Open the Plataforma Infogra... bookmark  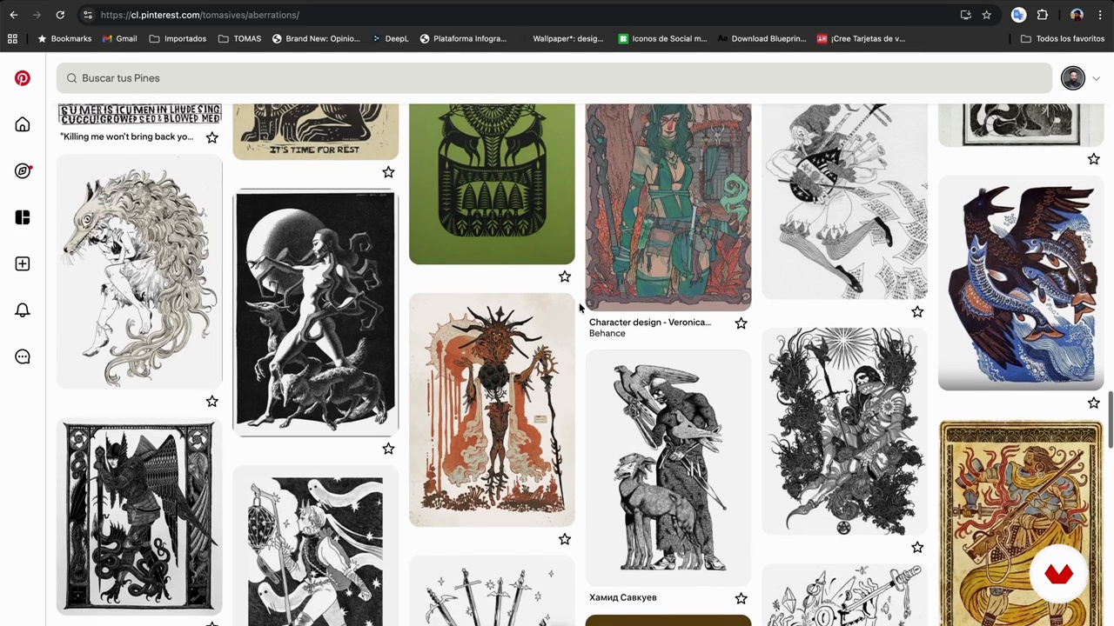tap(463, 38)
